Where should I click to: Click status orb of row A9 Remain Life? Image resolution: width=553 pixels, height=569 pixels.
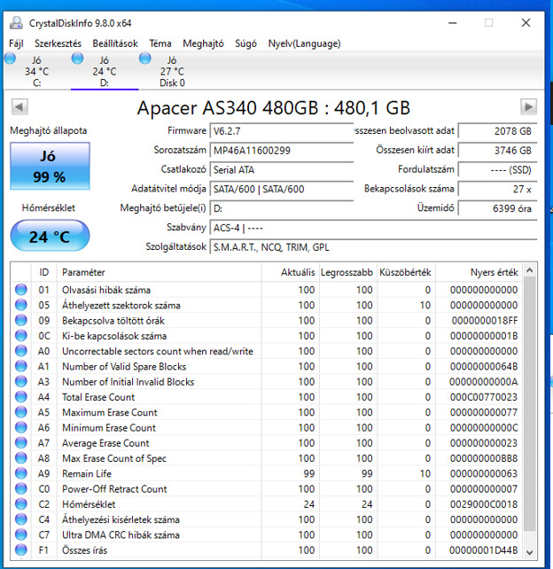[x=21, y=473]
